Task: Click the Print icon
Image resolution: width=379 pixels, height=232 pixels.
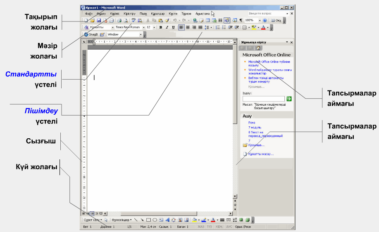Action: point(119,21)
